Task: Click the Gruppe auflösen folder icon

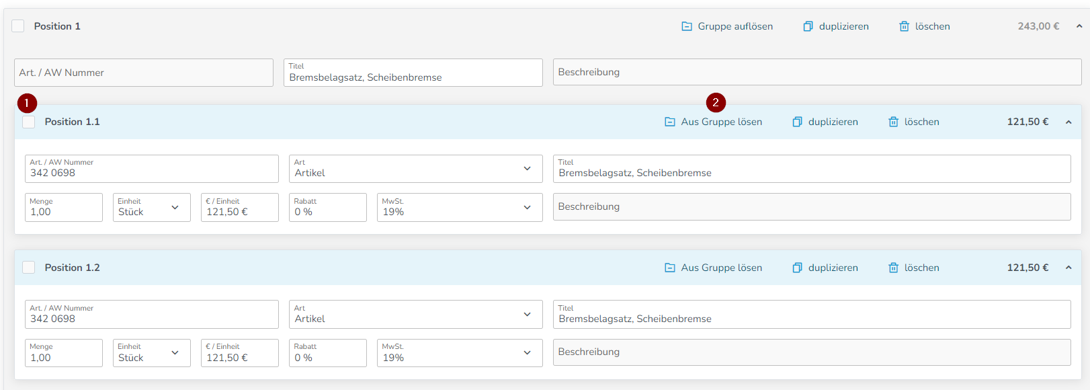Action: tap(687, 26)
